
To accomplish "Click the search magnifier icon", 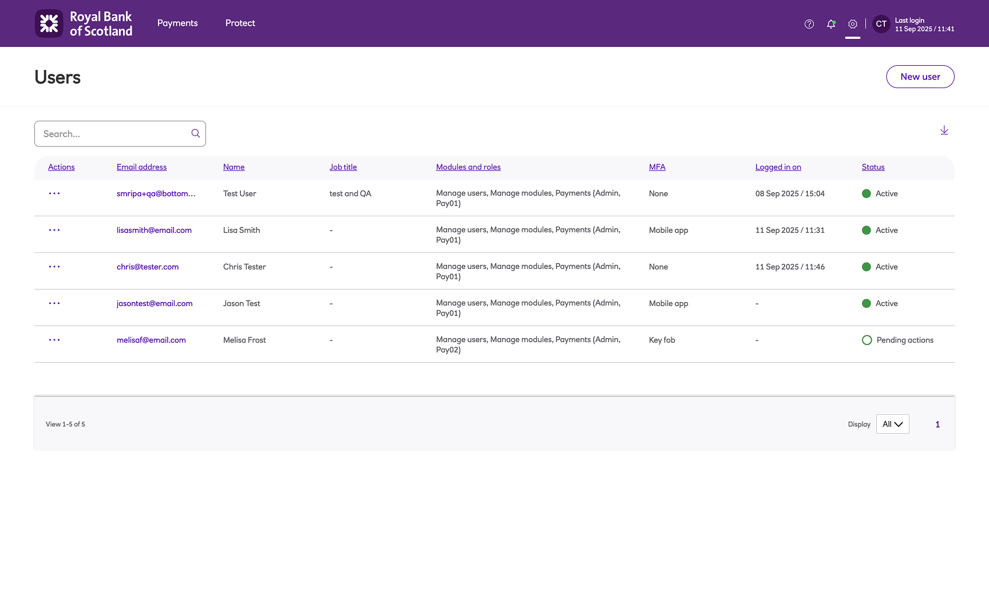I will click(196, 133).
